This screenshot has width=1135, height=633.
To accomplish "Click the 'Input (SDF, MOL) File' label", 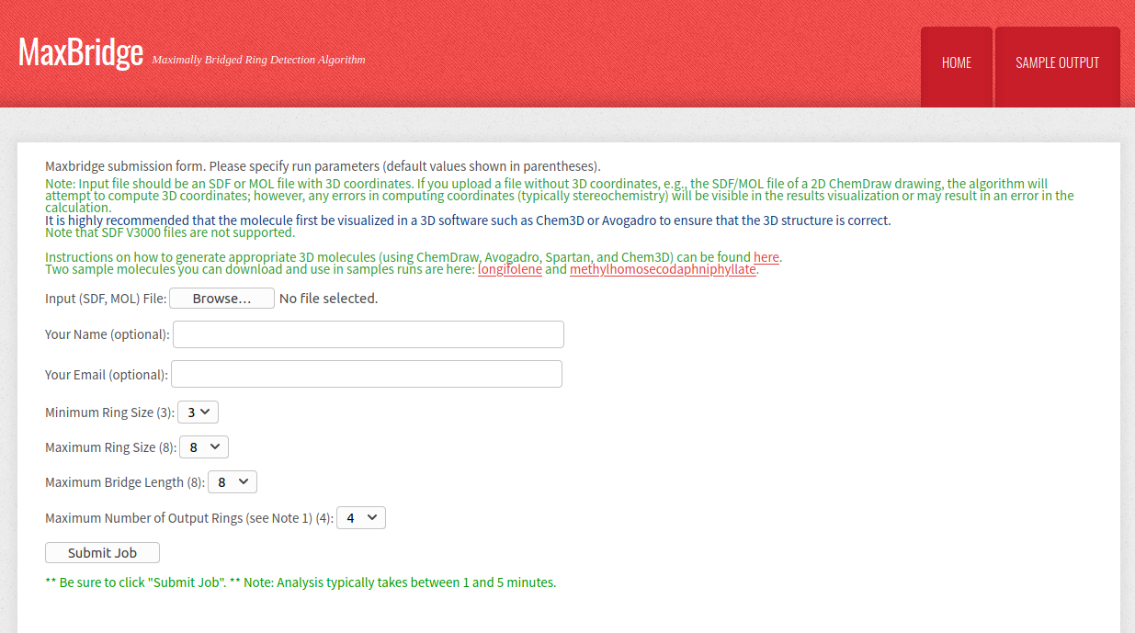I will coord(105,299).
